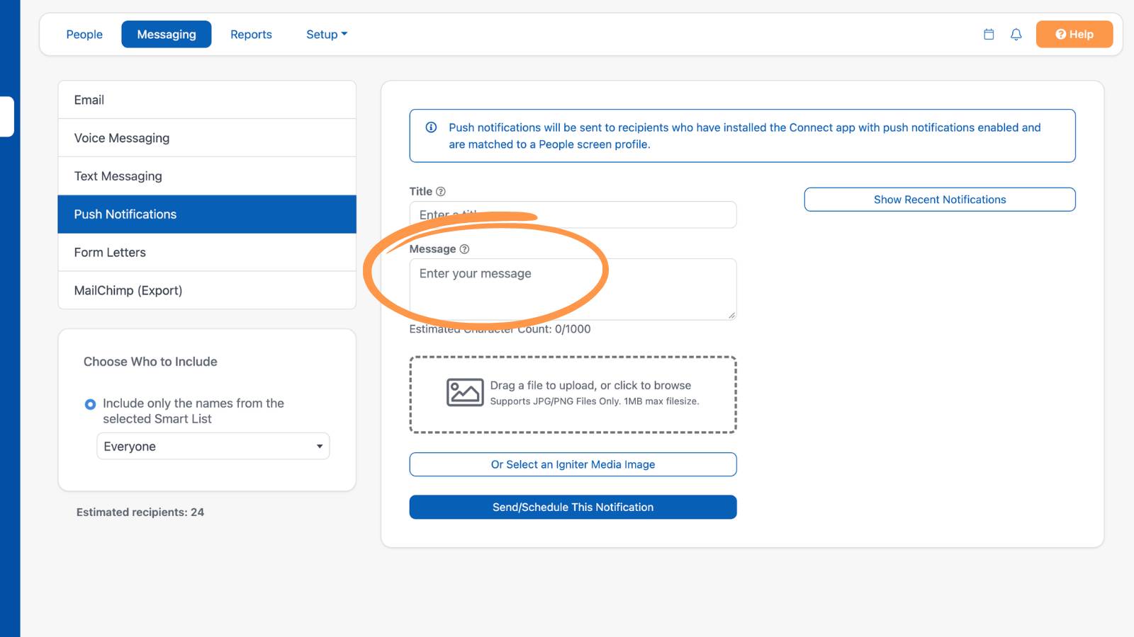Open the notifications bell icon

[1016, 34]
